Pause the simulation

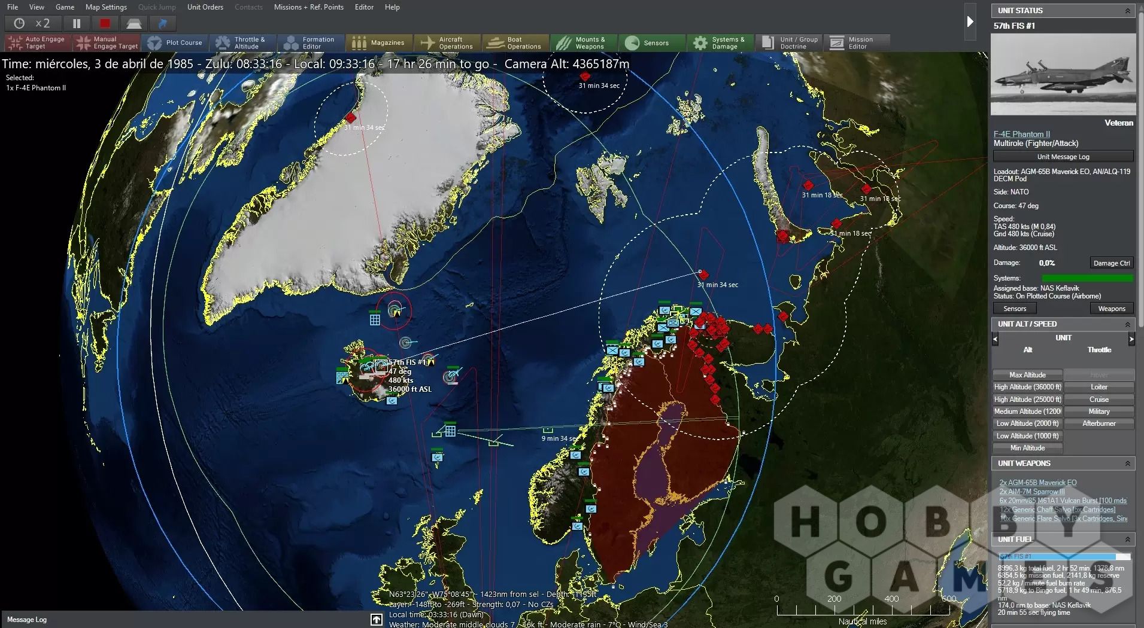point(77,23)
